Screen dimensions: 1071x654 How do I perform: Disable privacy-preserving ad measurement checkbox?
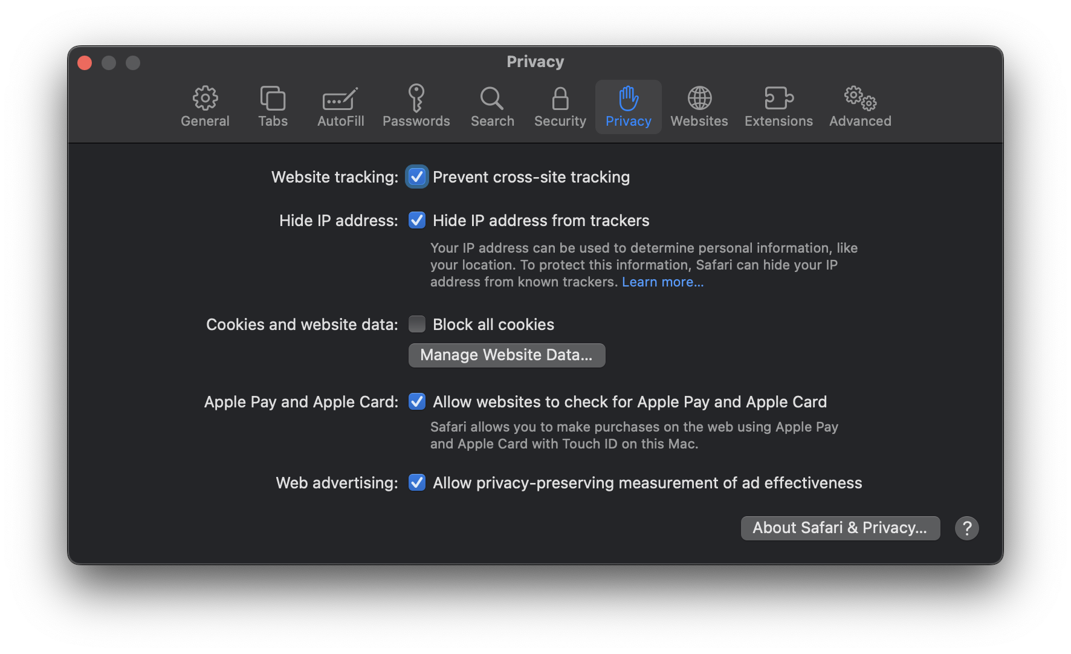click(416, 482)
